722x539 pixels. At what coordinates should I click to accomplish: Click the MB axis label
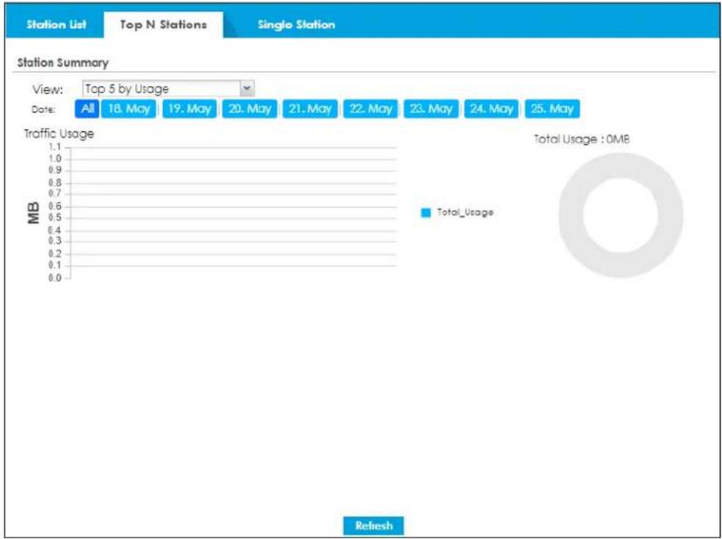34,213
